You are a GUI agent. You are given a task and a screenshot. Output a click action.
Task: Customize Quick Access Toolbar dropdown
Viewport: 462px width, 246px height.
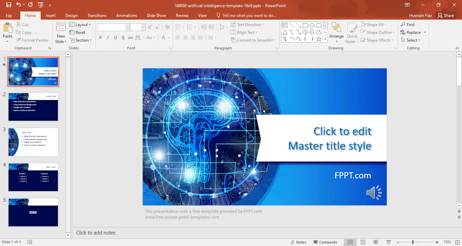pyautogui.click(x=50, y=5)
